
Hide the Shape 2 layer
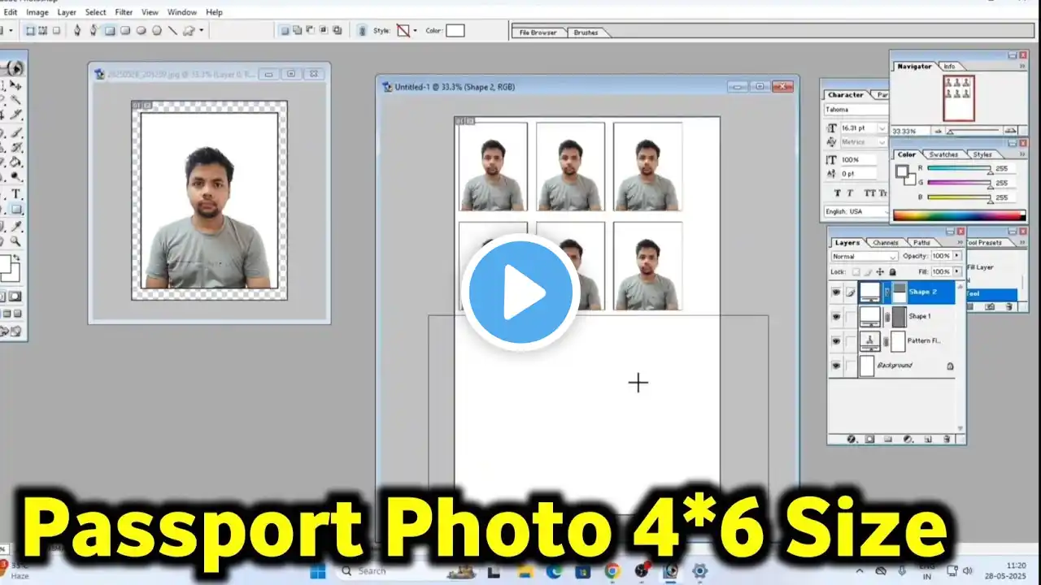pos(836,292)
